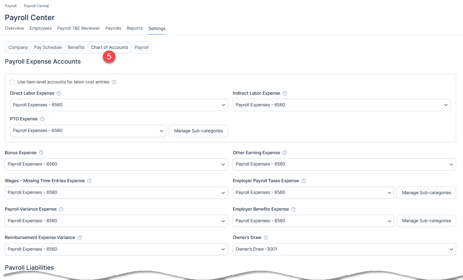Enable item level accounts for labor cost entries
This screenshot has height=280, width=463.
(x=13, y=82)
